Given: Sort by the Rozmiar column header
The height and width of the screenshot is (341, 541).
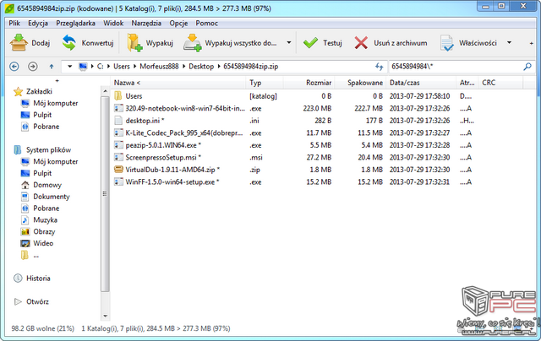Looking at the screenshot, I should tap(308, 83).
